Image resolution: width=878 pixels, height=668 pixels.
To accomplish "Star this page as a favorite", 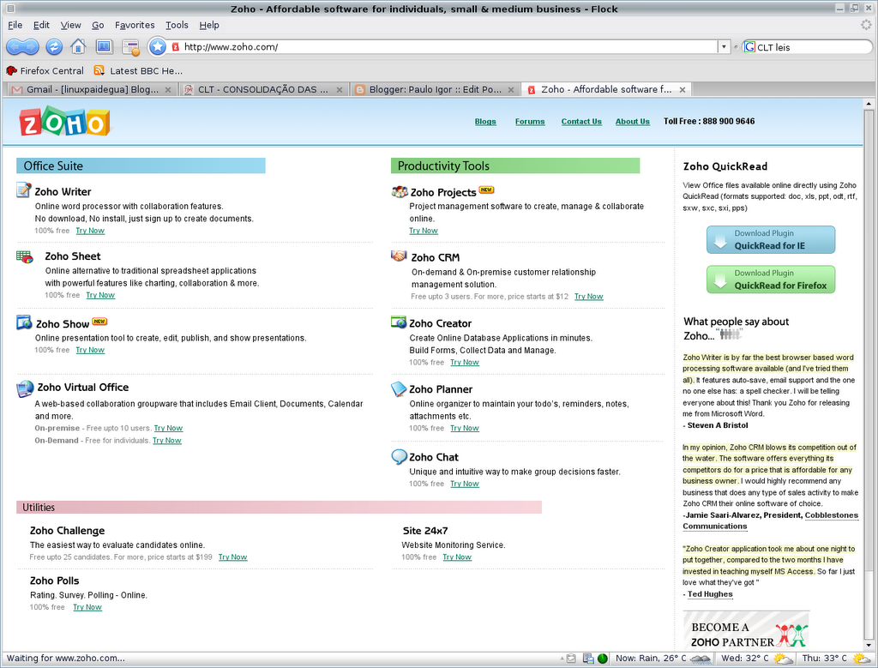I will pyautogui.click(x=158, y=47).
